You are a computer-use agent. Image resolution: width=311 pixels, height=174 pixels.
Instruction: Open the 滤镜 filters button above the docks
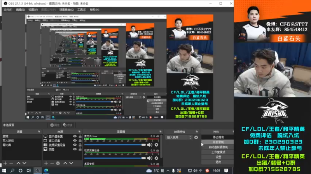click(x=68, y=125)
